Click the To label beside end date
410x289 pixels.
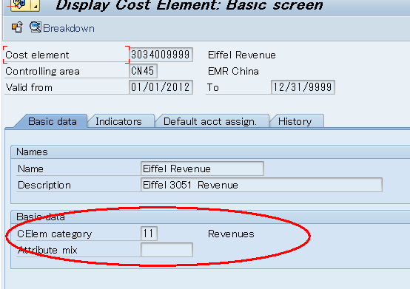pyautogui.click(x=213, y=87)
